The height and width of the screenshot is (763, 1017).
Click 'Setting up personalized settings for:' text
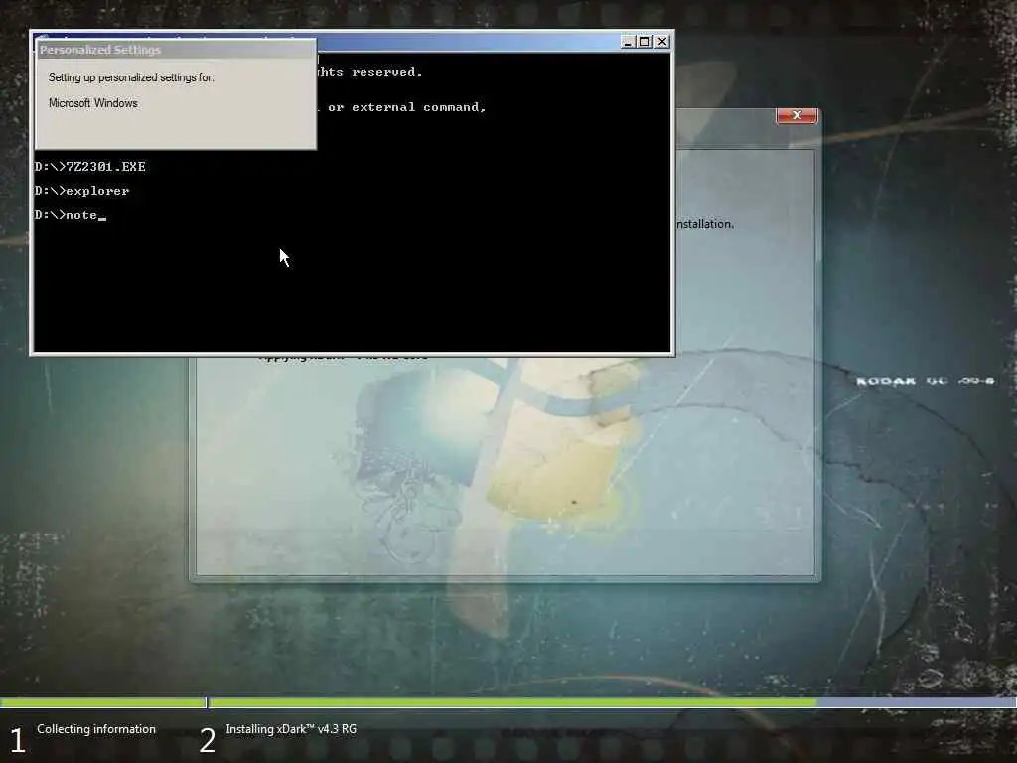click(x=131, y=77)
